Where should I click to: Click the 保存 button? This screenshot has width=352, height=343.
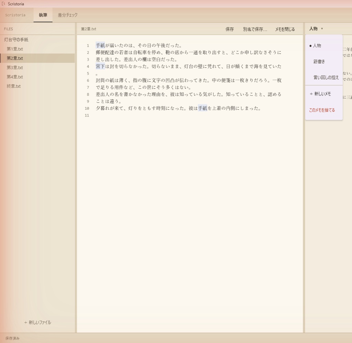click(x=229, y=29)
